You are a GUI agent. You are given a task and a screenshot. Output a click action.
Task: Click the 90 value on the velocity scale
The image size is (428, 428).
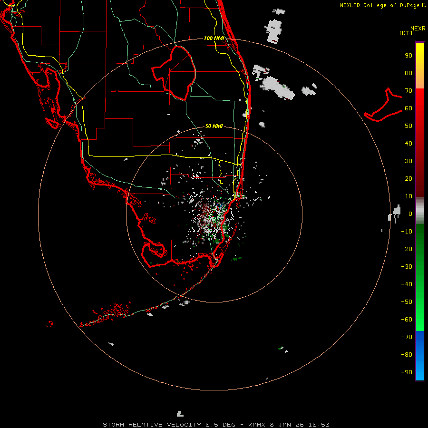[x=409, y=56]
